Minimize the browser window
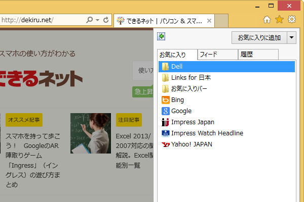 tap(257, 6)
